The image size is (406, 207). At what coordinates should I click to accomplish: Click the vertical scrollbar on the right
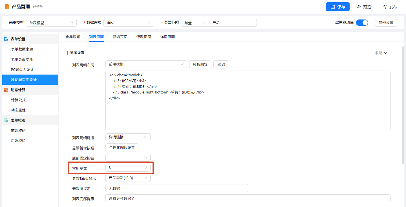tap(402, 105)
